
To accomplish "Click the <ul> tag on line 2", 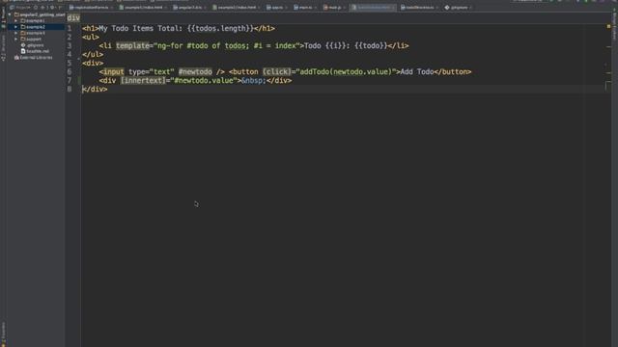I will [x=91, y=37].
